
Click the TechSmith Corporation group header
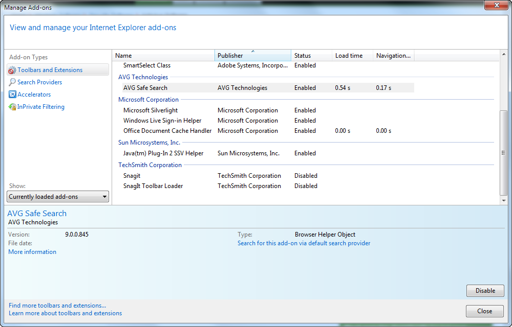pyautogui.click(x=150, y=165)
